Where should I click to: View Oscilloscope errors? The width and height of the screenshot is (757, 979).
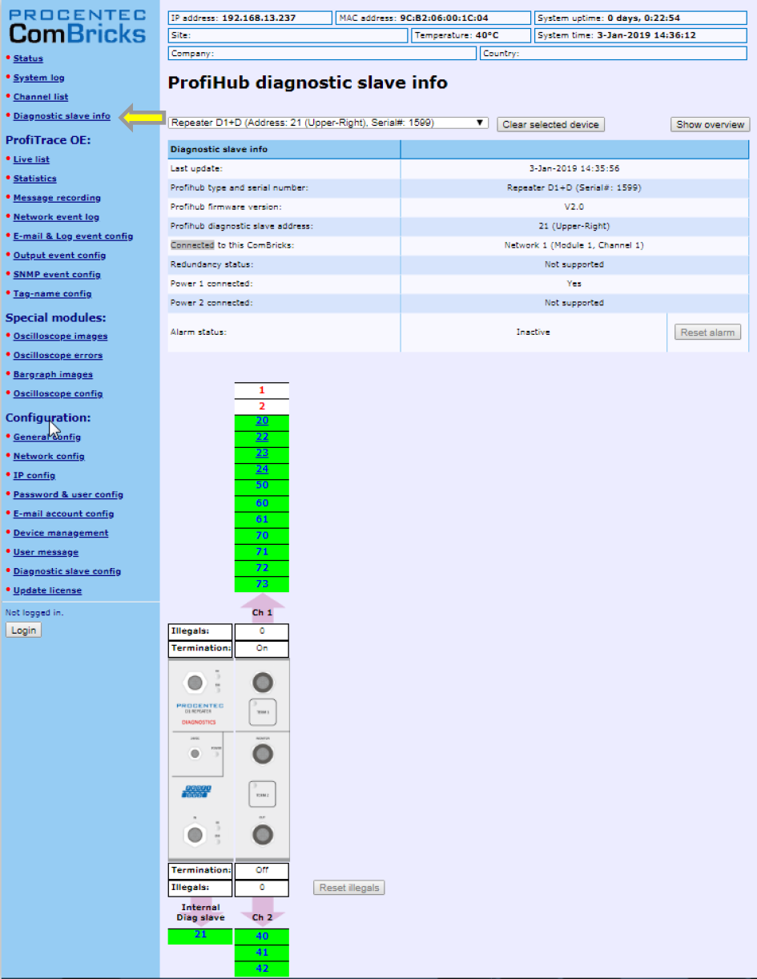click(58, 356)
